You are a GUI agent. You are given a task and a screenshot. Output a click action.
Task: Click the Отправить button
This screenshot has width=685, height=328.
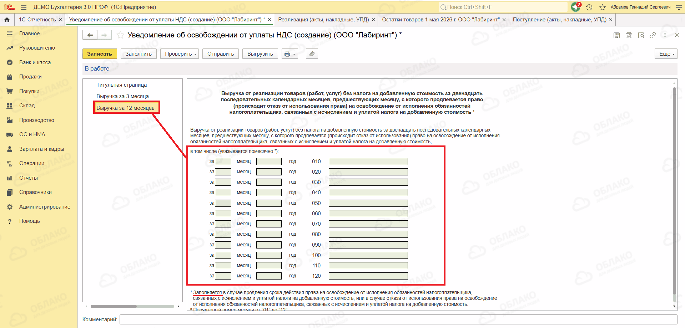pyautogui.click(x=221, y=54)
